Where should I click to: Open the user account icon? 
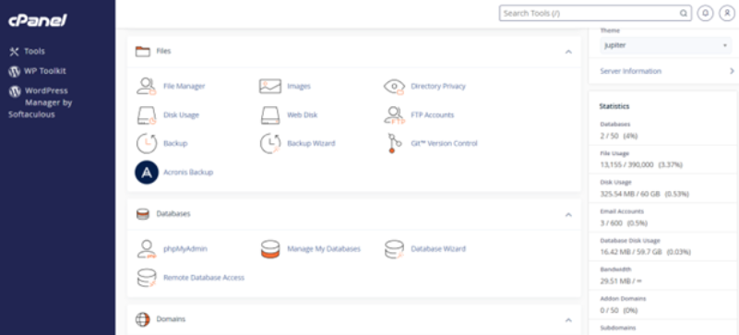point(727,13)
